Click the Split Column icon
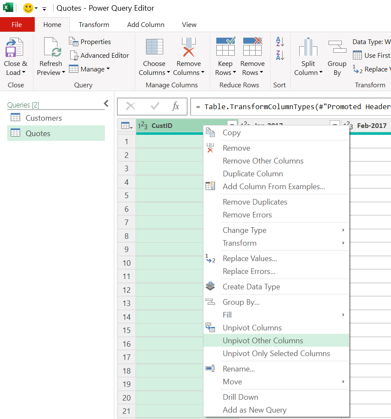 click(x=308, y=47)
